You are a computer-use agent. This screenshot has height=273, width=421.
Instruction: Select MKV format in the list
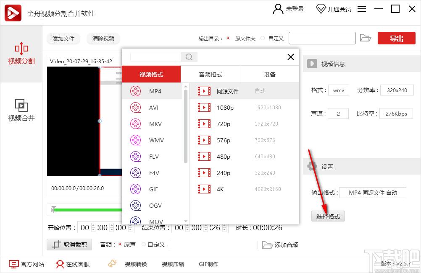pos(152,124)
